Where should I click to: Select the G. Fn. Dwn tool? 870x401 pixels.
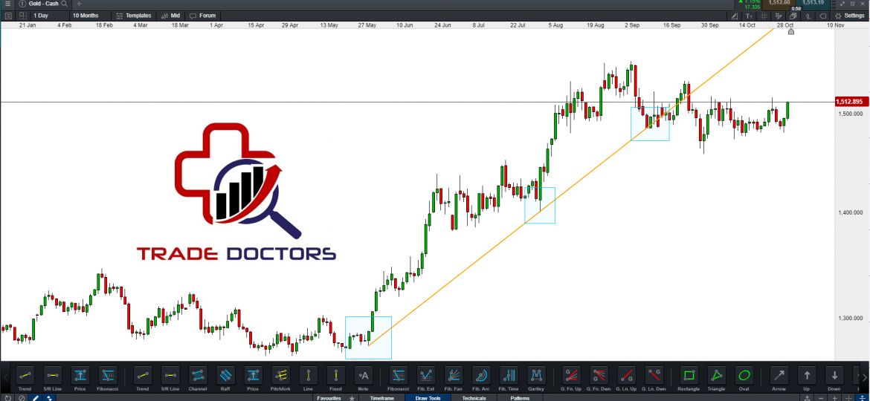(x=599, y=376)
